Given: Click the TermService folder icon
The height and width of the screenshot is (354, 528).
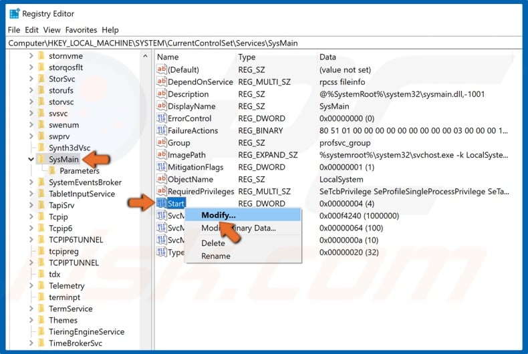Looking at the screenshot, I should [41, 309].
